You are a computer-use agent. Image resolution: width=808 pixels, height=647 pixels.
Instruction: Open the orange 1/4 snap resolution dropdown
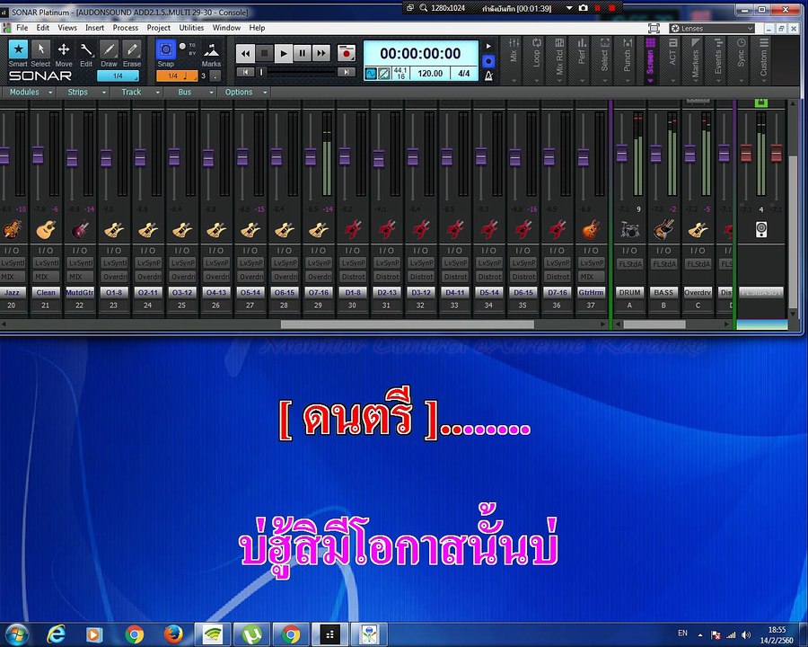[x=177, y=75]
